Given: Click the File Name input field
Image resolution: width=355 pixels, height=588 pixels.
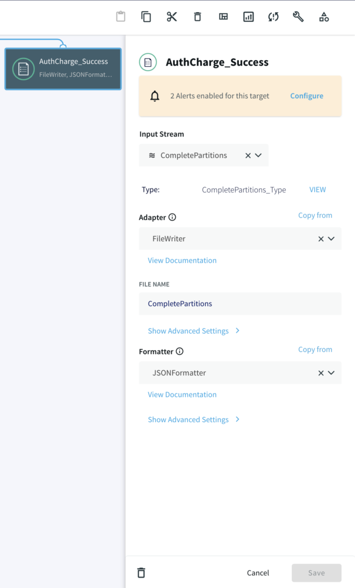Looking at the screenshot, I should click(x=240, y=304).
